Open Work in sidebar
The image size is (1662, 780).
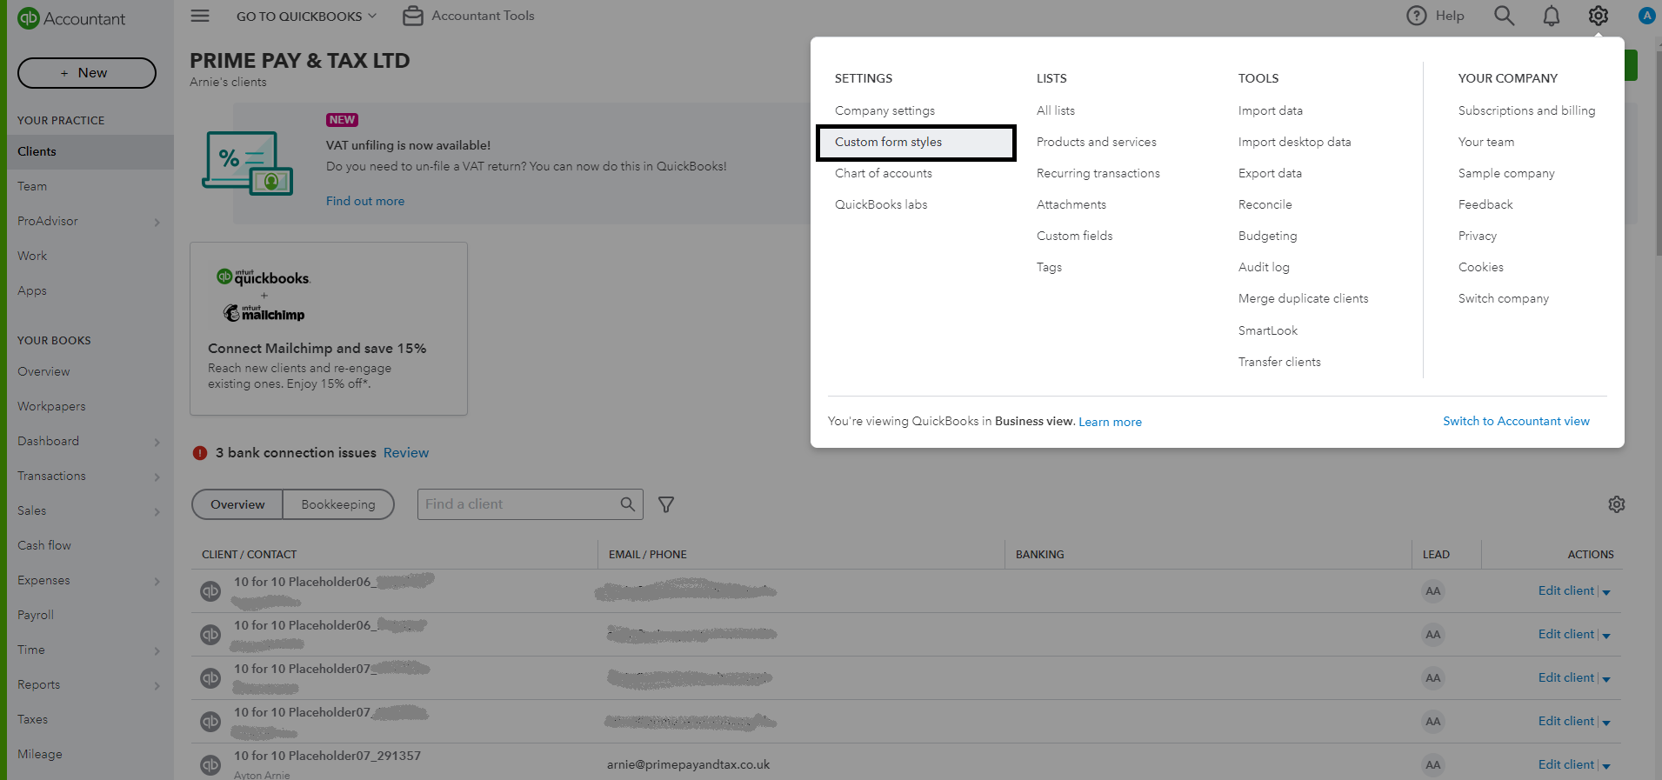click(x=32, y=256)
